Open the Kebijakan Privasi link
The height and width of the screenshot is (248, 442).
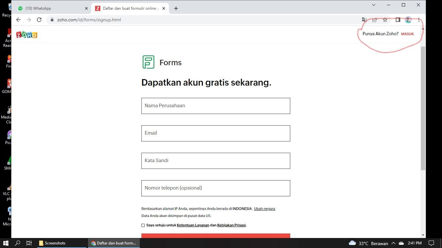[x=232, y=225]
